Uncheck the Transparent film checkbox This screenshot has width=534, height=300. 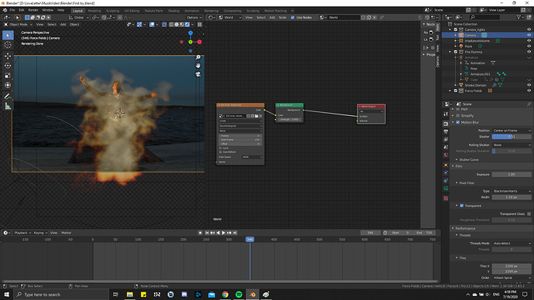[462, 206]
